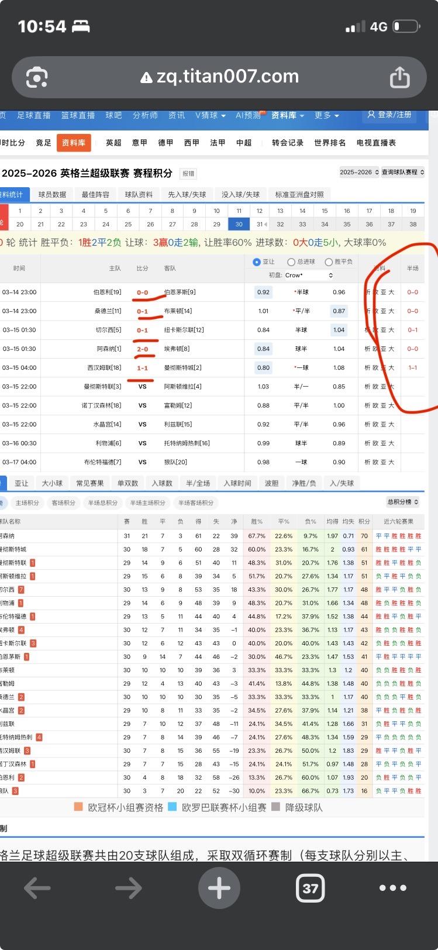Screen dimensions: 438x950
Task: Click the 时间 column header
Action: [x=19, y=268]
